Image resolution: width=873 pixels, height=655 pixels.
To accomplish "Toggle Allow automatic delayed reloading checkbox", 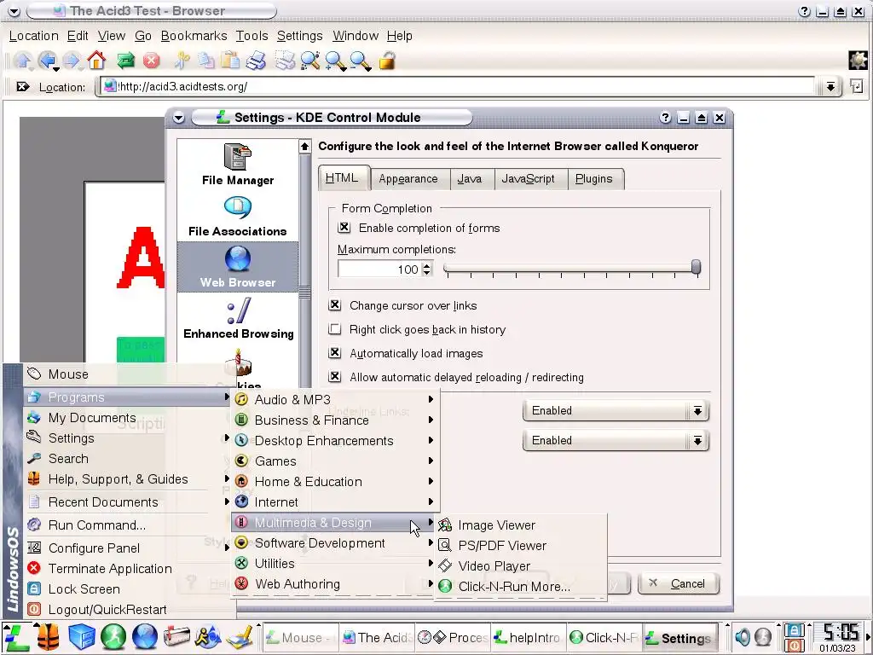I will 334,376.
